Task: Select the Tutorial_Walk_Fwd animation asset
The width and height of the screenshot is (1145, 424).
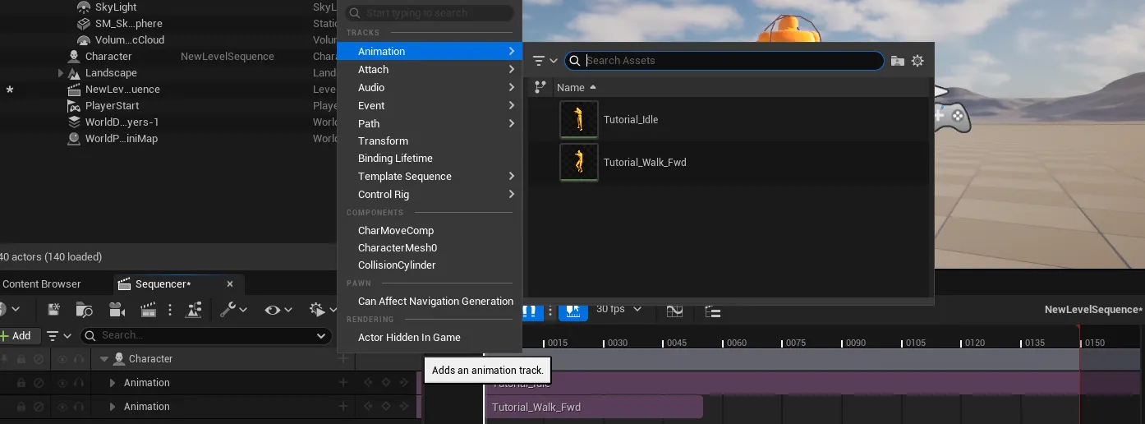Action: pyautogui.click(x=730, y=163)
